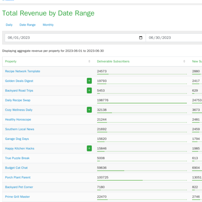Click subscriber count 24573
202x202 pixels.
(102, 71)
